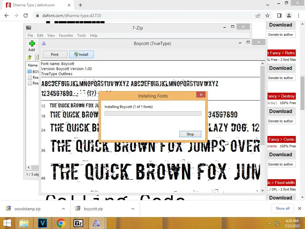The height and width of the screenshot is (229, 305).
Task: Click Chrome icon in taskbar
Action: 61,223
